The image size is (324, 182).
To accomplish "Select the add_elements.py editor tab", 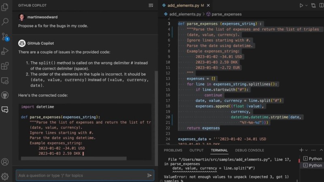I will click(186, 5).
